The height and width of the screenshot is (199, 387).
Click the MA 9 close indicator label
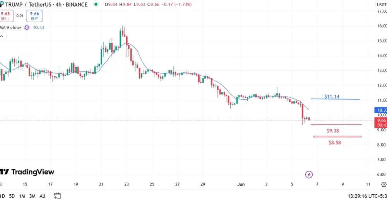[10, 27]
